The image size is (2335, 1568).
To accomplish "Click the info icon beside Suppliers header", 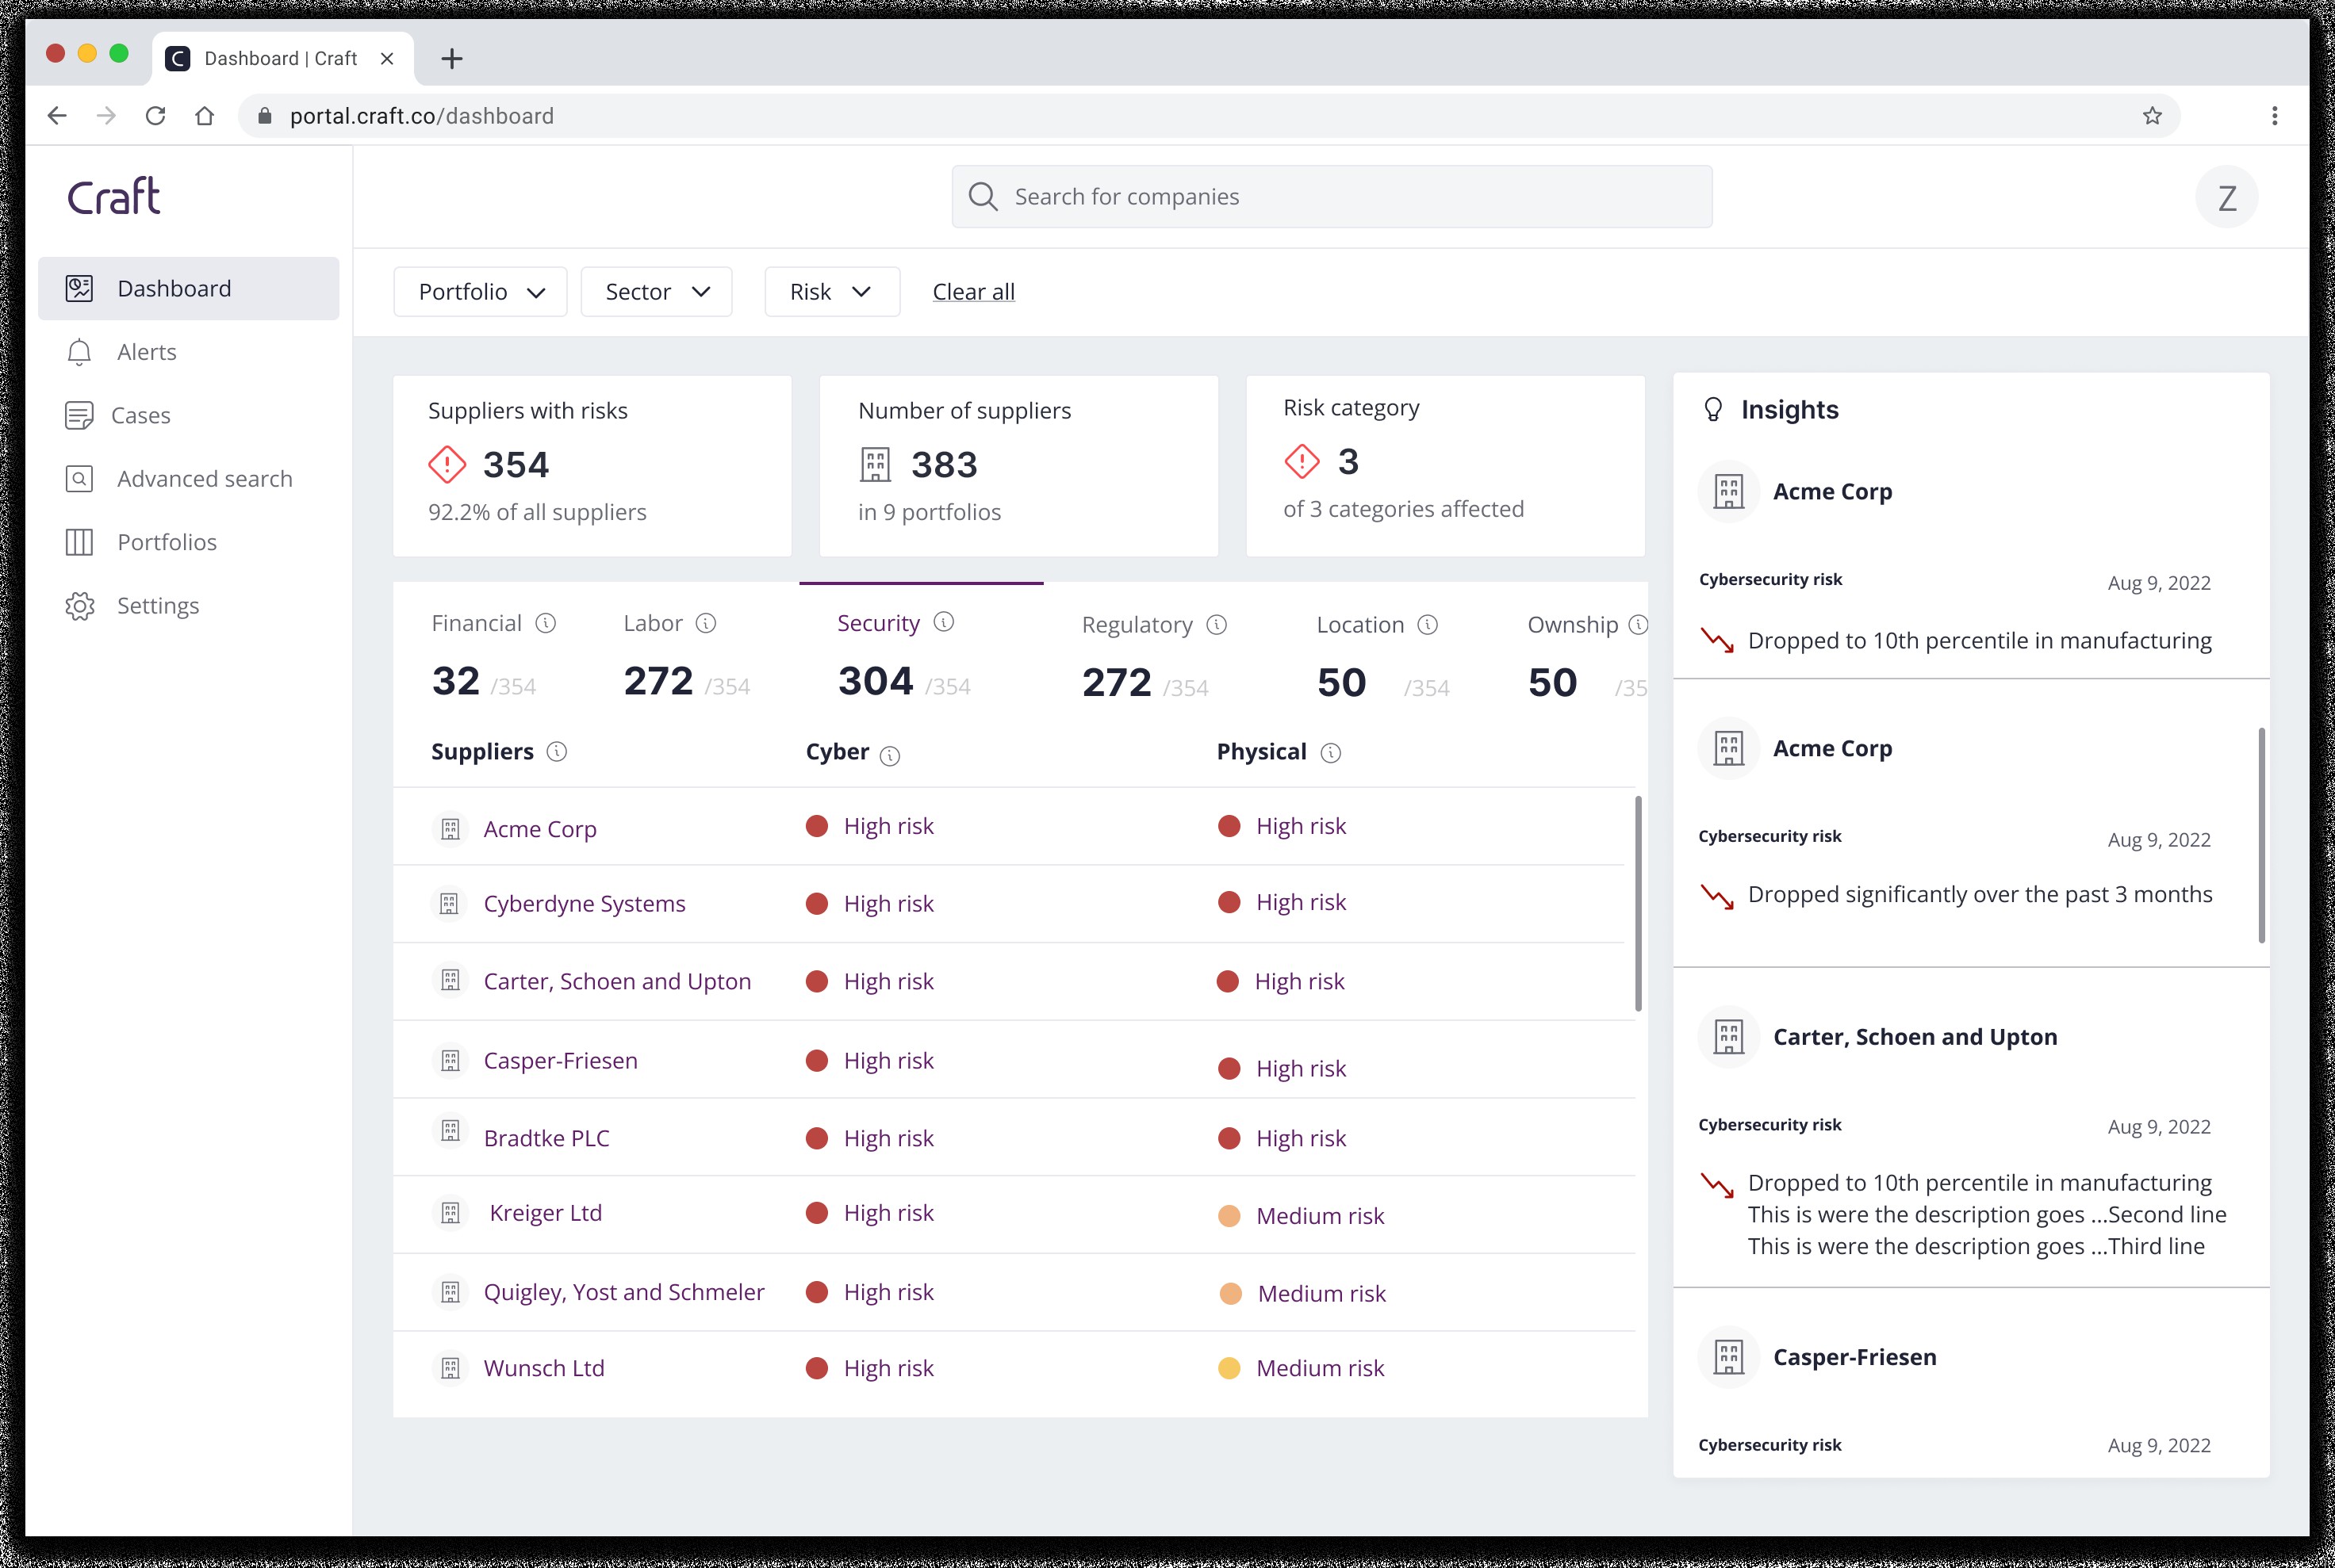I will (558, 751).
